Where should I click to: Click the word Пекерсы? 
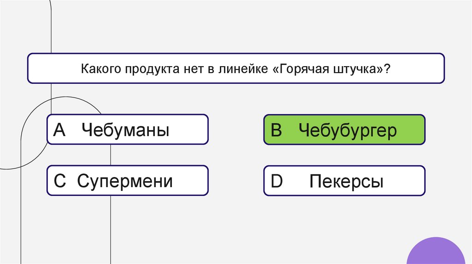[346, 181]
